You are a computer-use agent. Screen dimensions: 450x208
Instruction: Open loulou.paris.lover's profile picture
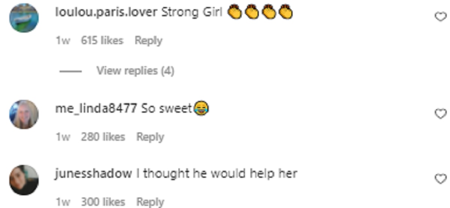[x=24, y=18]
